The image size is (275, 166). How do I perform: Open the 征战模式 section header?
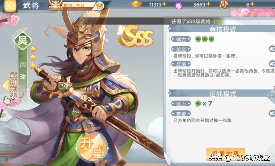222,94
